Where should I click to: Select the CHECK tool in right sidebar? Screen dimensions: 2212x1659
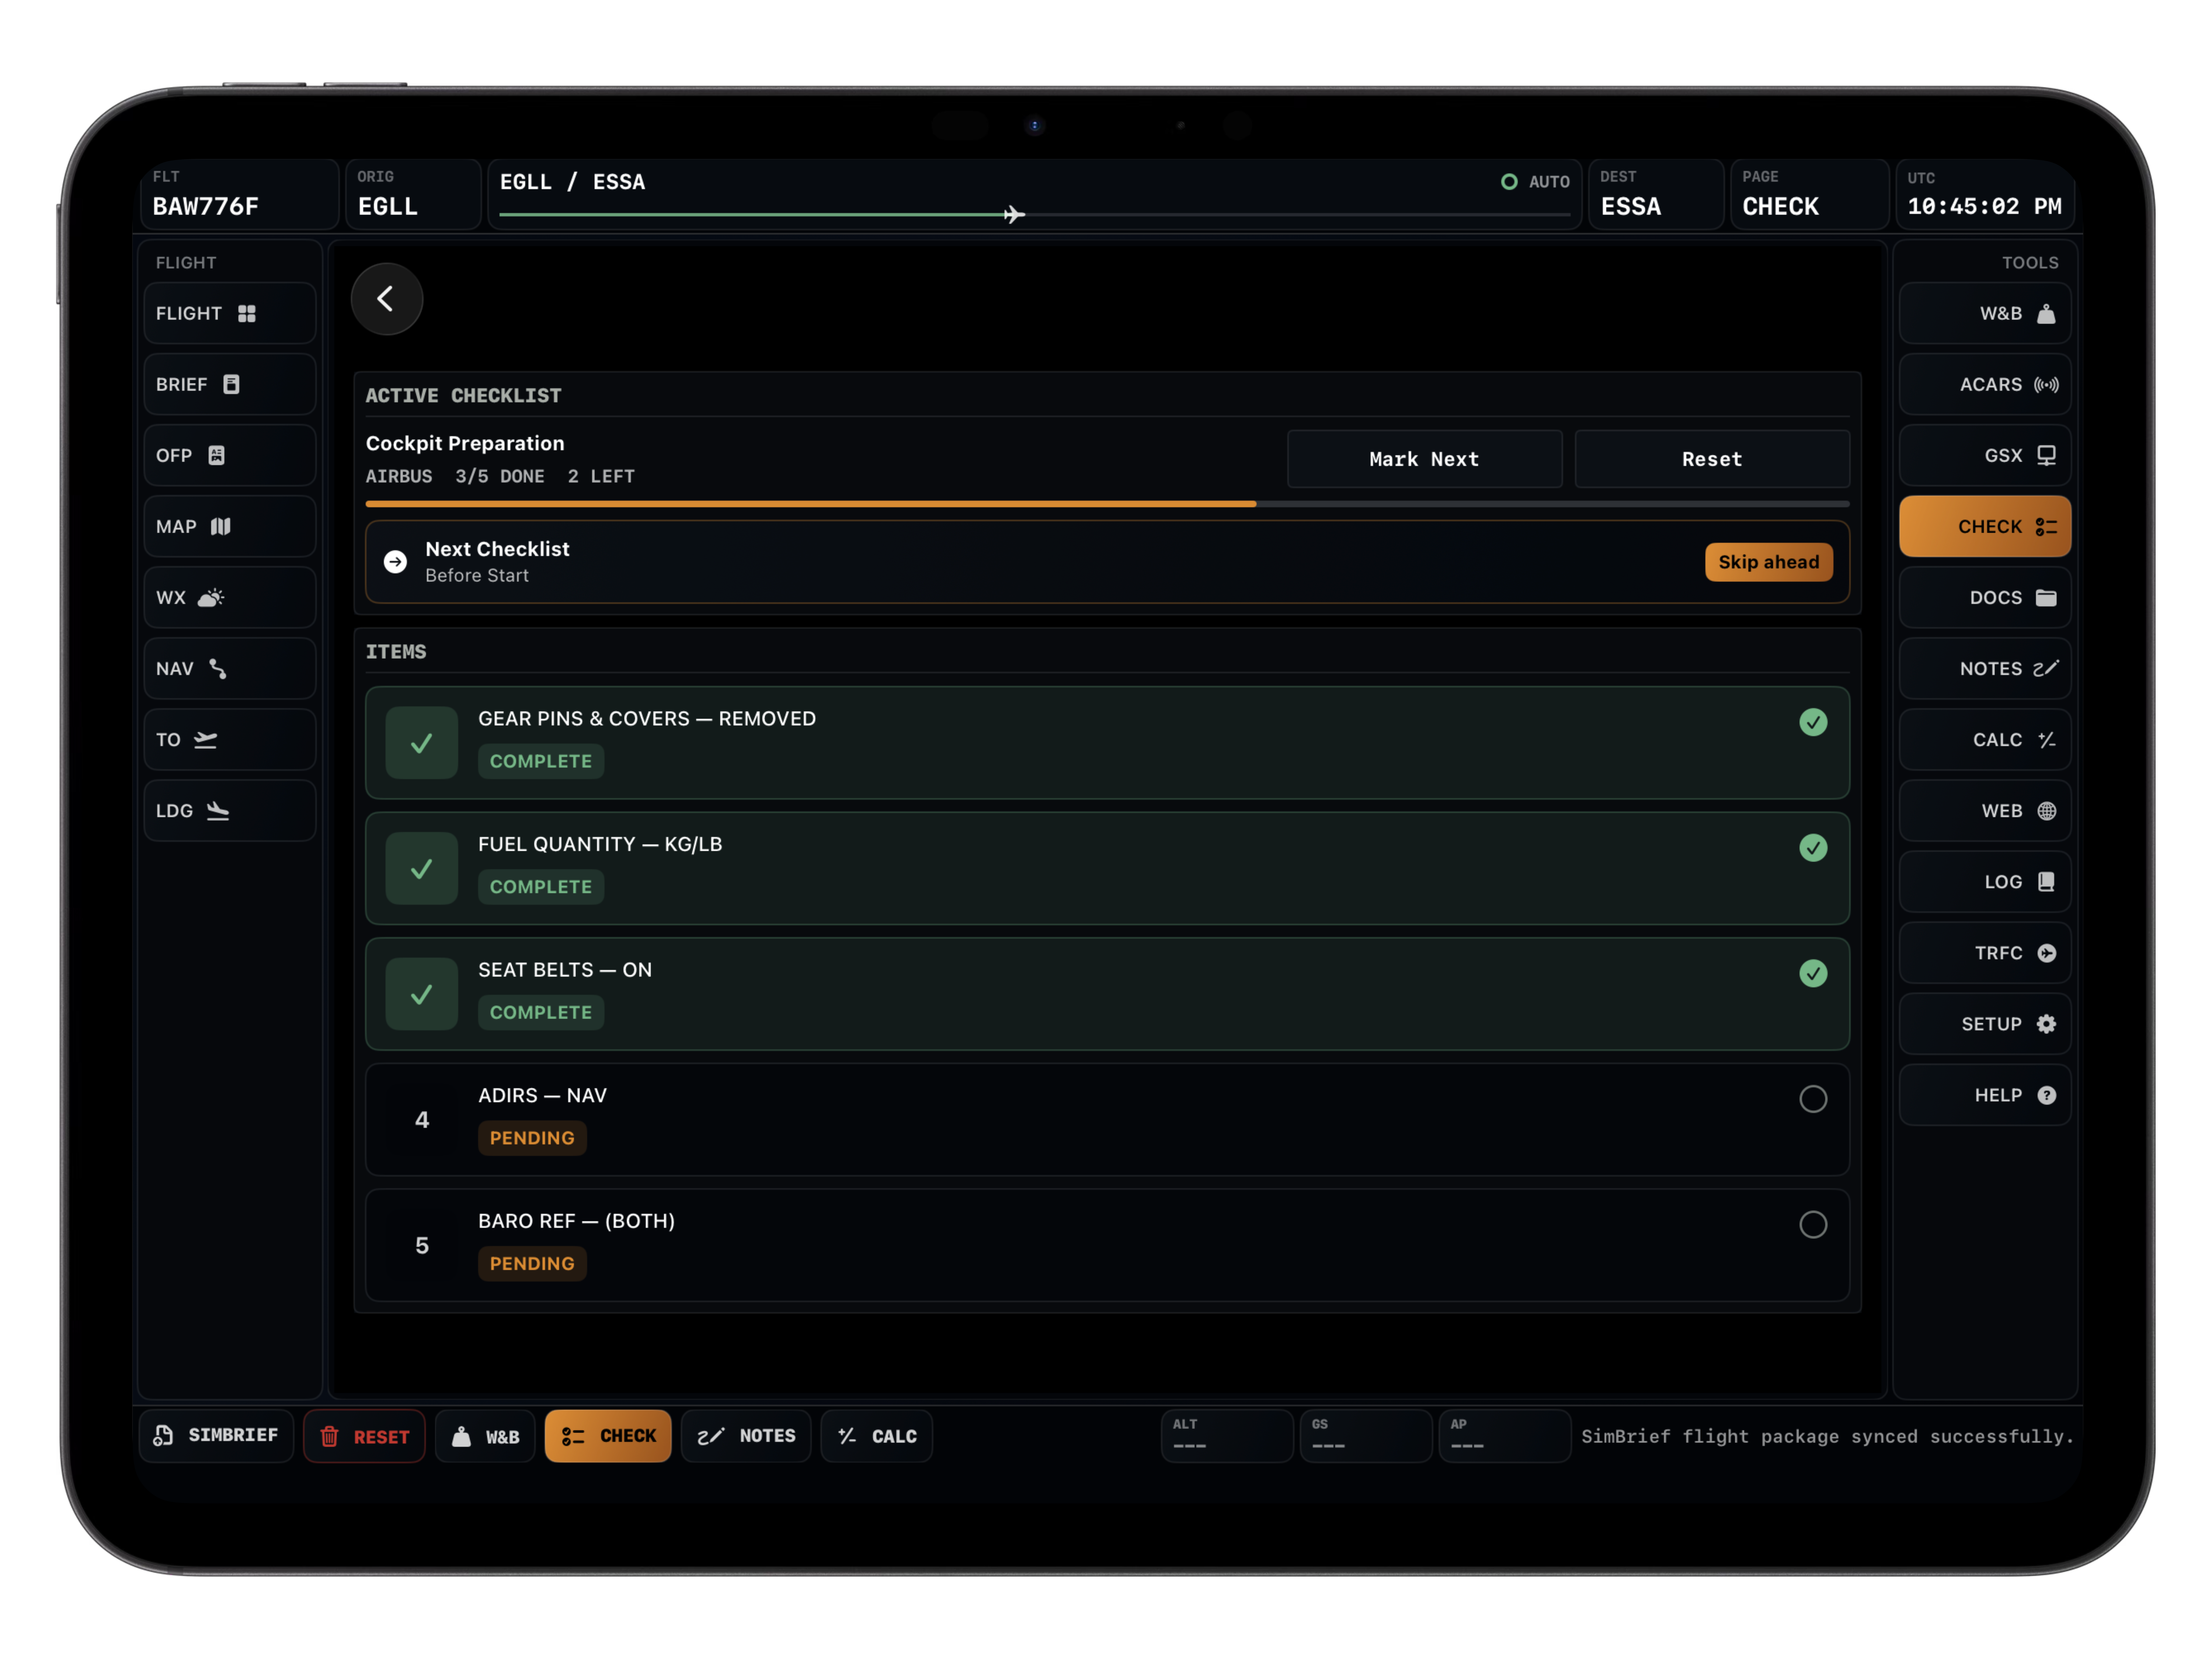[1985, 527]
